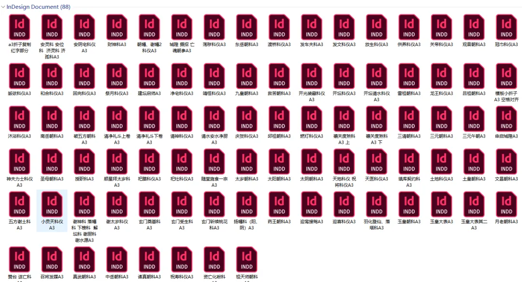This screenshot has height=282, width=522.
Task: Collapse the InDesign Document (88) group
Action: [x=3, y=7]
